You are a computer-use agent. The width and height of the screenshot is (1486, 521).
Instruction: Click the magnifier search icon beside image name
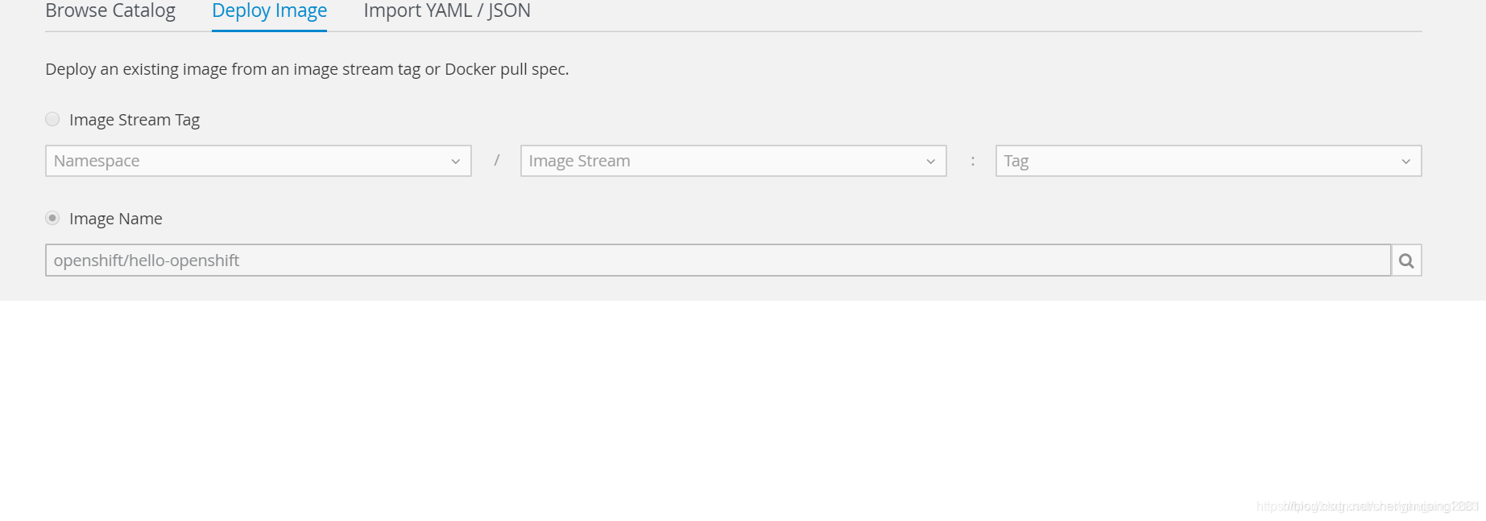click(1406, 260)
